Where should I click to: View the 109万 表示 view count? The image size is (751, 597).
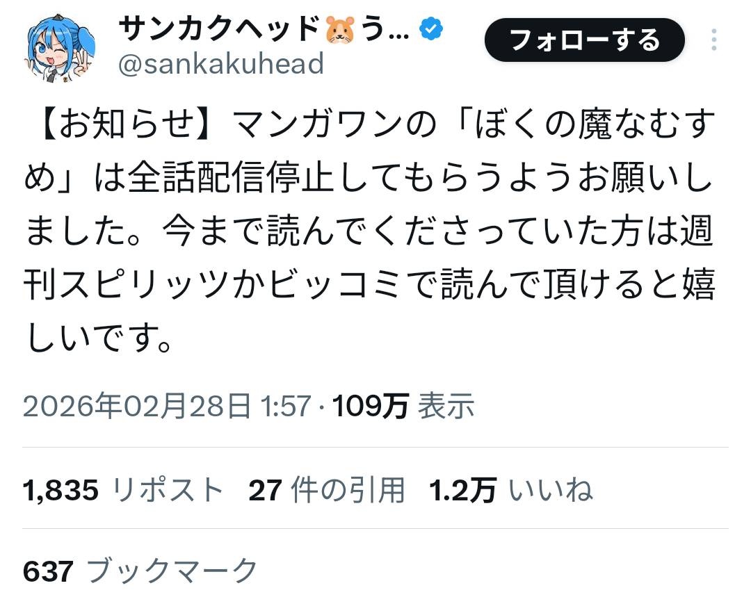pyautogui.click(x=403, y=406)
